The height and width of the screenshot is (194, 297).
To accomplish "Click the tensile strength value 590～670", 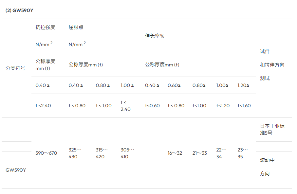I will pos(46,153).
